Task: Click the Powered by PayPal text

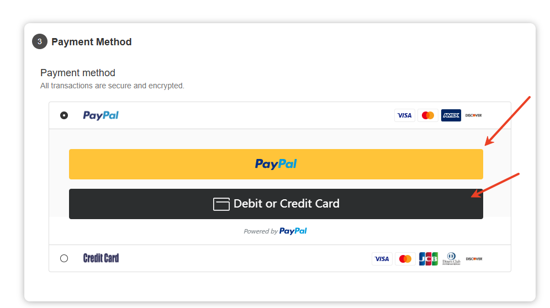Action: click(275, 231)
